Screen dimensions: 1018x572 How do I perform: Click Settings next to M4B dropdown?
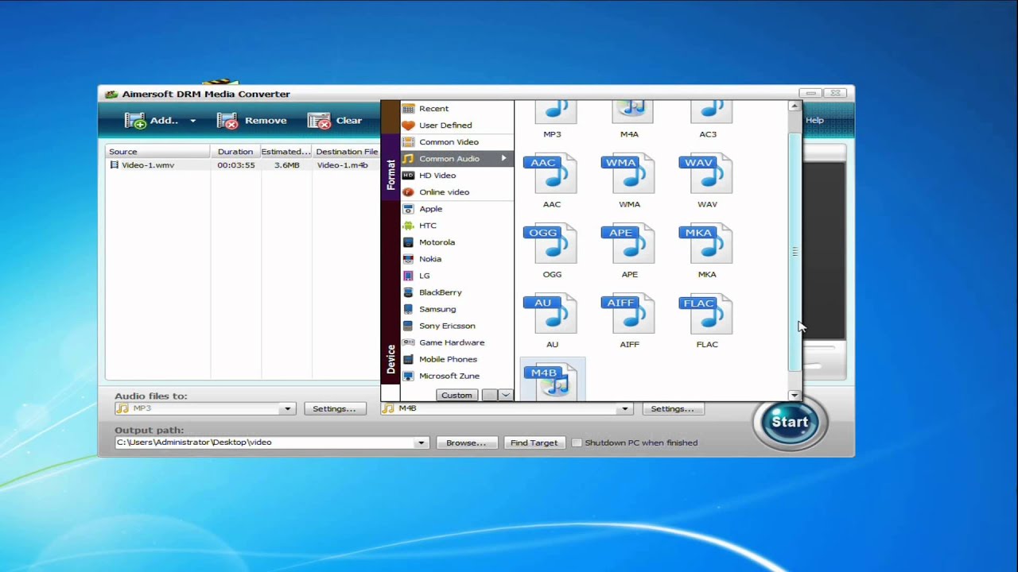672,408
